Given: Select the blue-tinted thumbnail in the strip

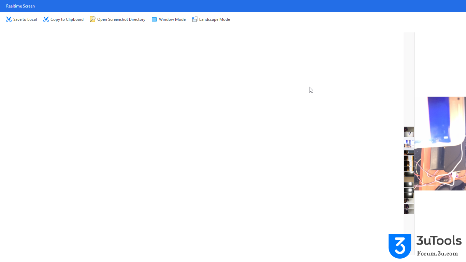Looking at the screenshot, I should click(x=409, y=143).
